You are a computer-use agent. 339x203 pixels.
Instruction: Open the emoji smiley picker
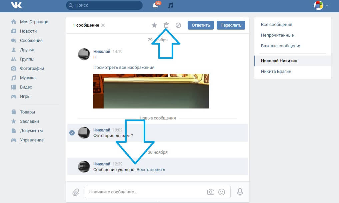click(x=222, y=192)
